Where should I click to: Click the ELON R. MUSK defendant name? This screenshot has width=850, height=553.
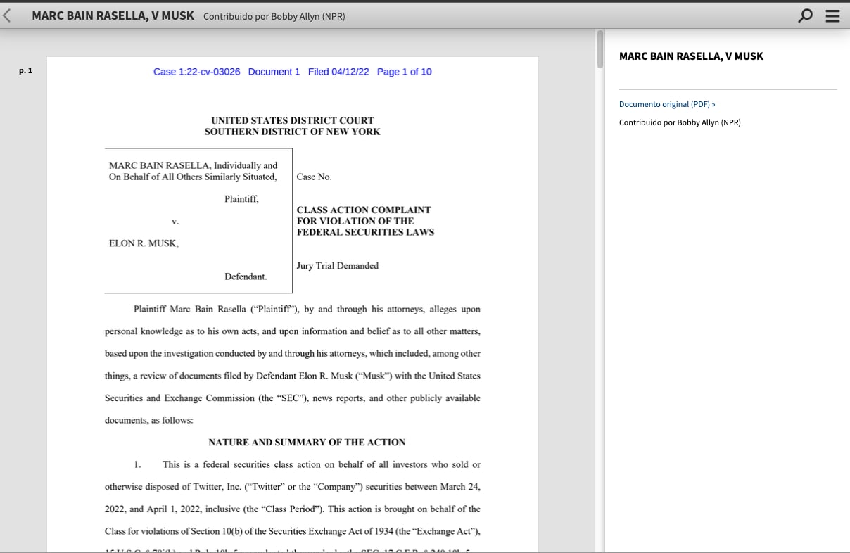tap(144, 243)
